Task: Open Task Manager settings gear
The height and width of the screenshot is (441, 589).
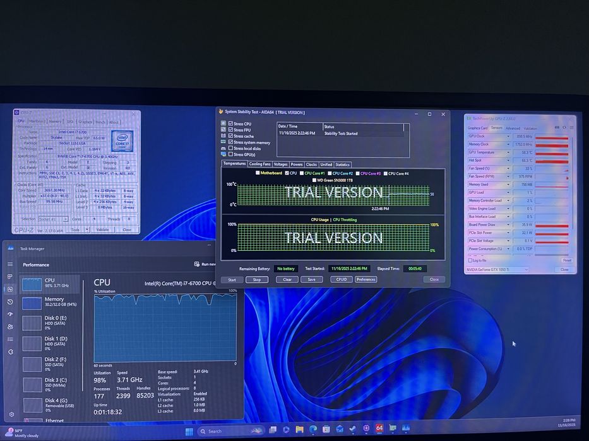Action: click(11, 415)
